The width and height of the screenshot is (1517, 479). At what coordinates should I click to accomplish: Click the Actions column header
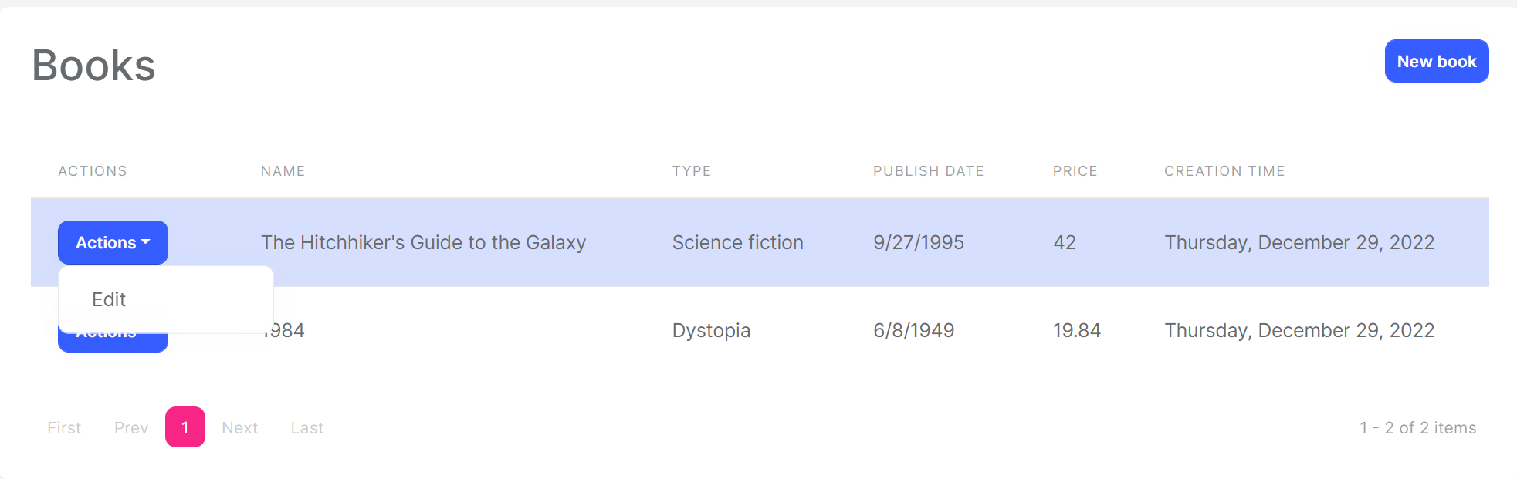pos(93,171)
